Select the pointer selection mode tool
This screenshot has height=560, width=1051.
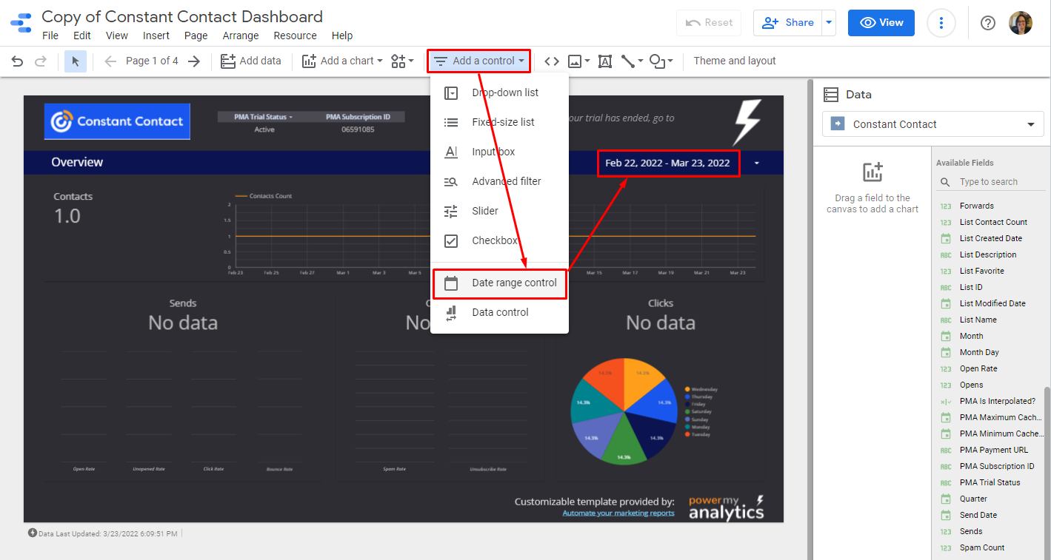(76, 61)
